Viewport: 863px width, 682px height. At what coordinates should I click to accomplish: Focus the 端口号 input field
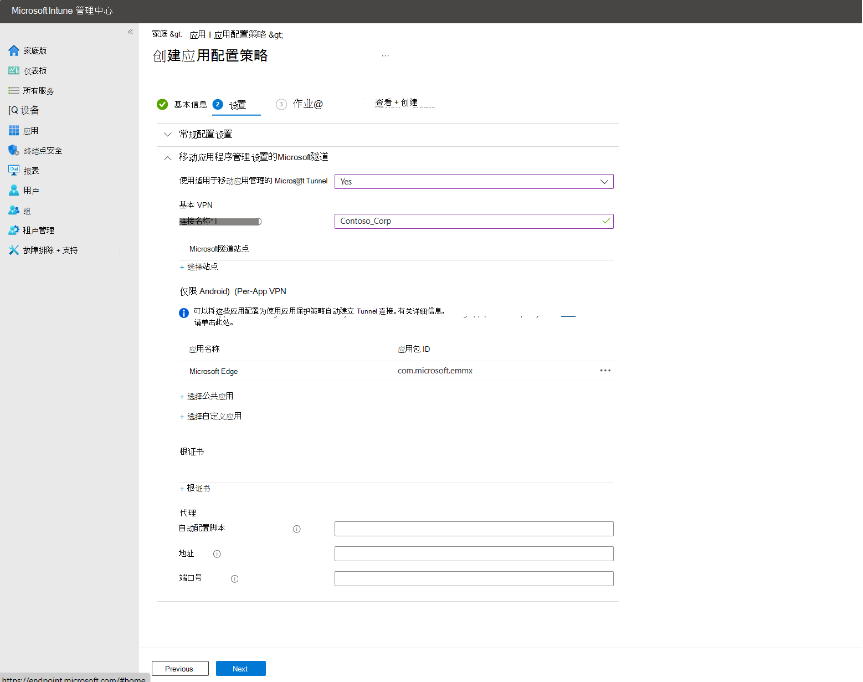[x=474, y=579]
